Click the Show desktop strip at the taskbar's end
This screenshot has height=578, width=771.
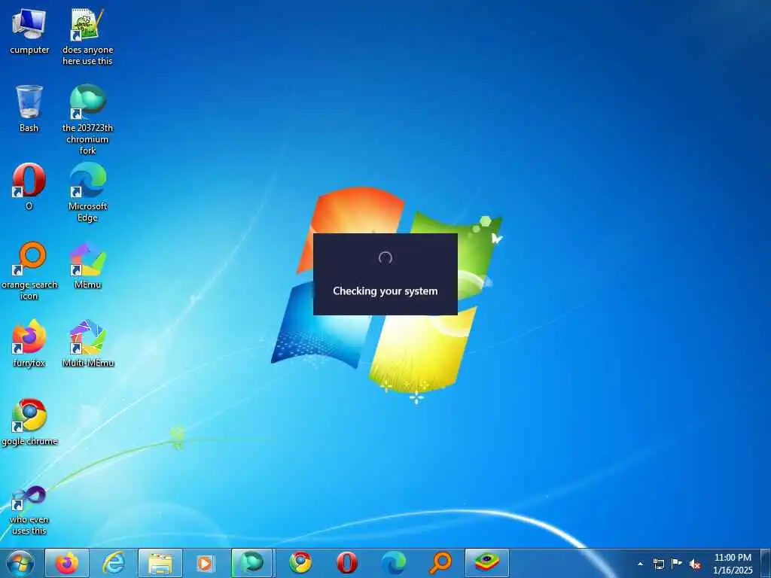[x=766, y=564]
